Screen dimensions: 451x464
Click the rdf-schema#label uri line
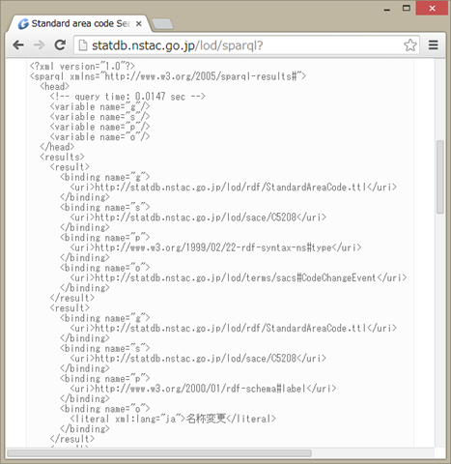point(203,389)
